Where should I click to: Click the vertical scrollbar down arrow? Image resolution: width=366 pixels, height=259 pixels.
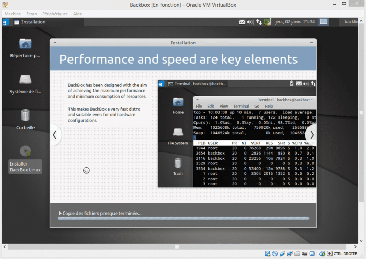pos(361,241)
